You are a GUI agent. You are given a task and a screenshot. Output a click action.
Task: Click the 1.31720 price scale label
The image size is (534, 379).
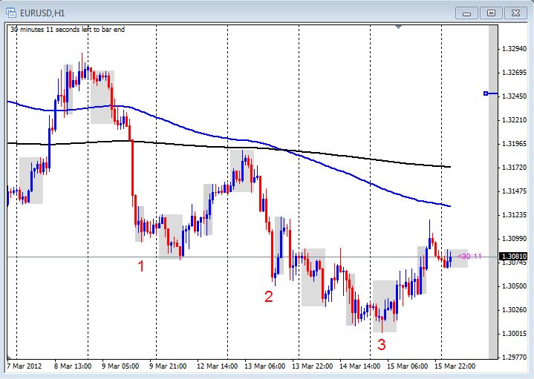[514, 168]
